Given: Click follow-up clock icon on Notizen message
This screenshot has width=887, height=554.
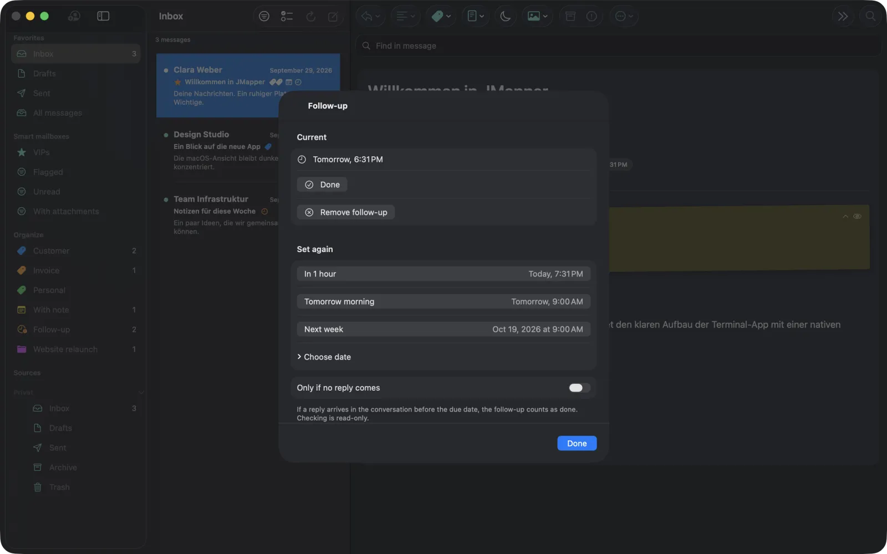Looking at the screenshot, I should coord(264,212).
